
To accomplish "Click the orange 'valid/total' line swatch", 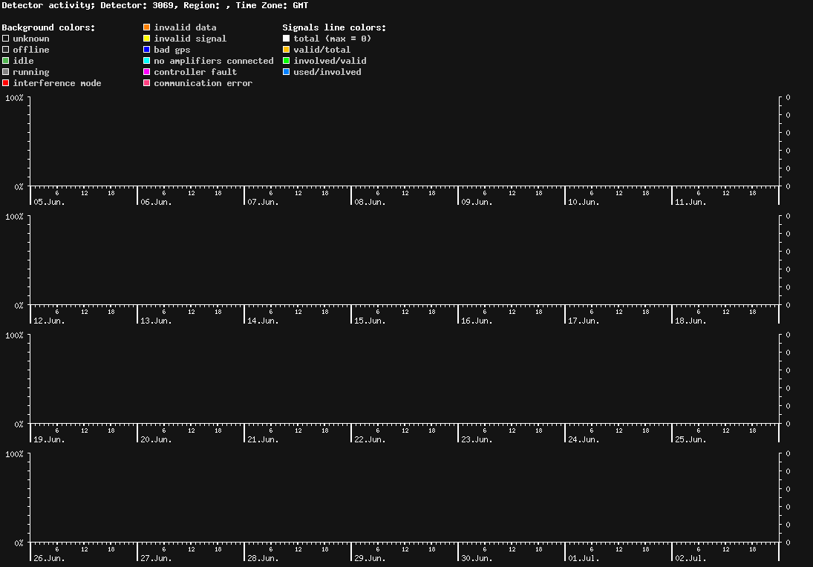I will tap(286, 50).
